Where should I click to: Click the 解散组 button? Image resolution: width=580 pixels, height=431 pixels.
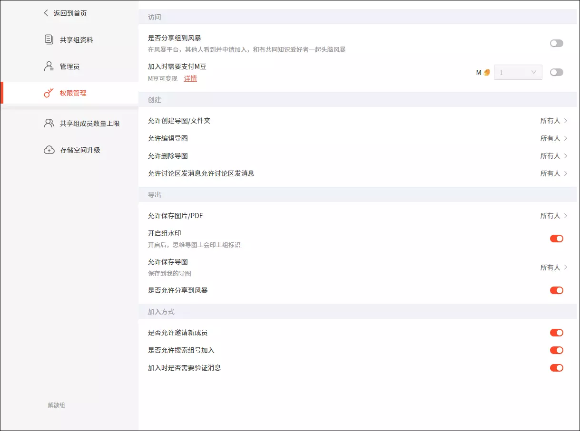[x=56, y=405]
